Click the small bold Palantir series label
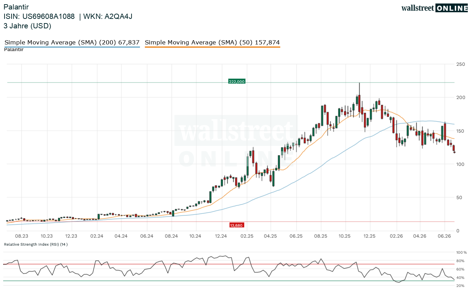The height and width of the screenshot is (295, 472). pos(14,49)
